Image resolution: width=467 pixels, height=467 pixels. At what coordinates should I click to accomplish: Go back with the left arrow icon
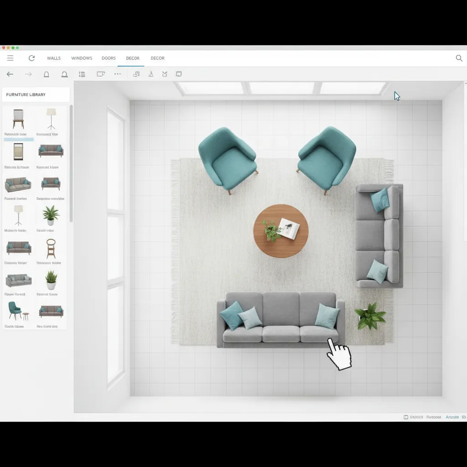click(x=10, y=74)
